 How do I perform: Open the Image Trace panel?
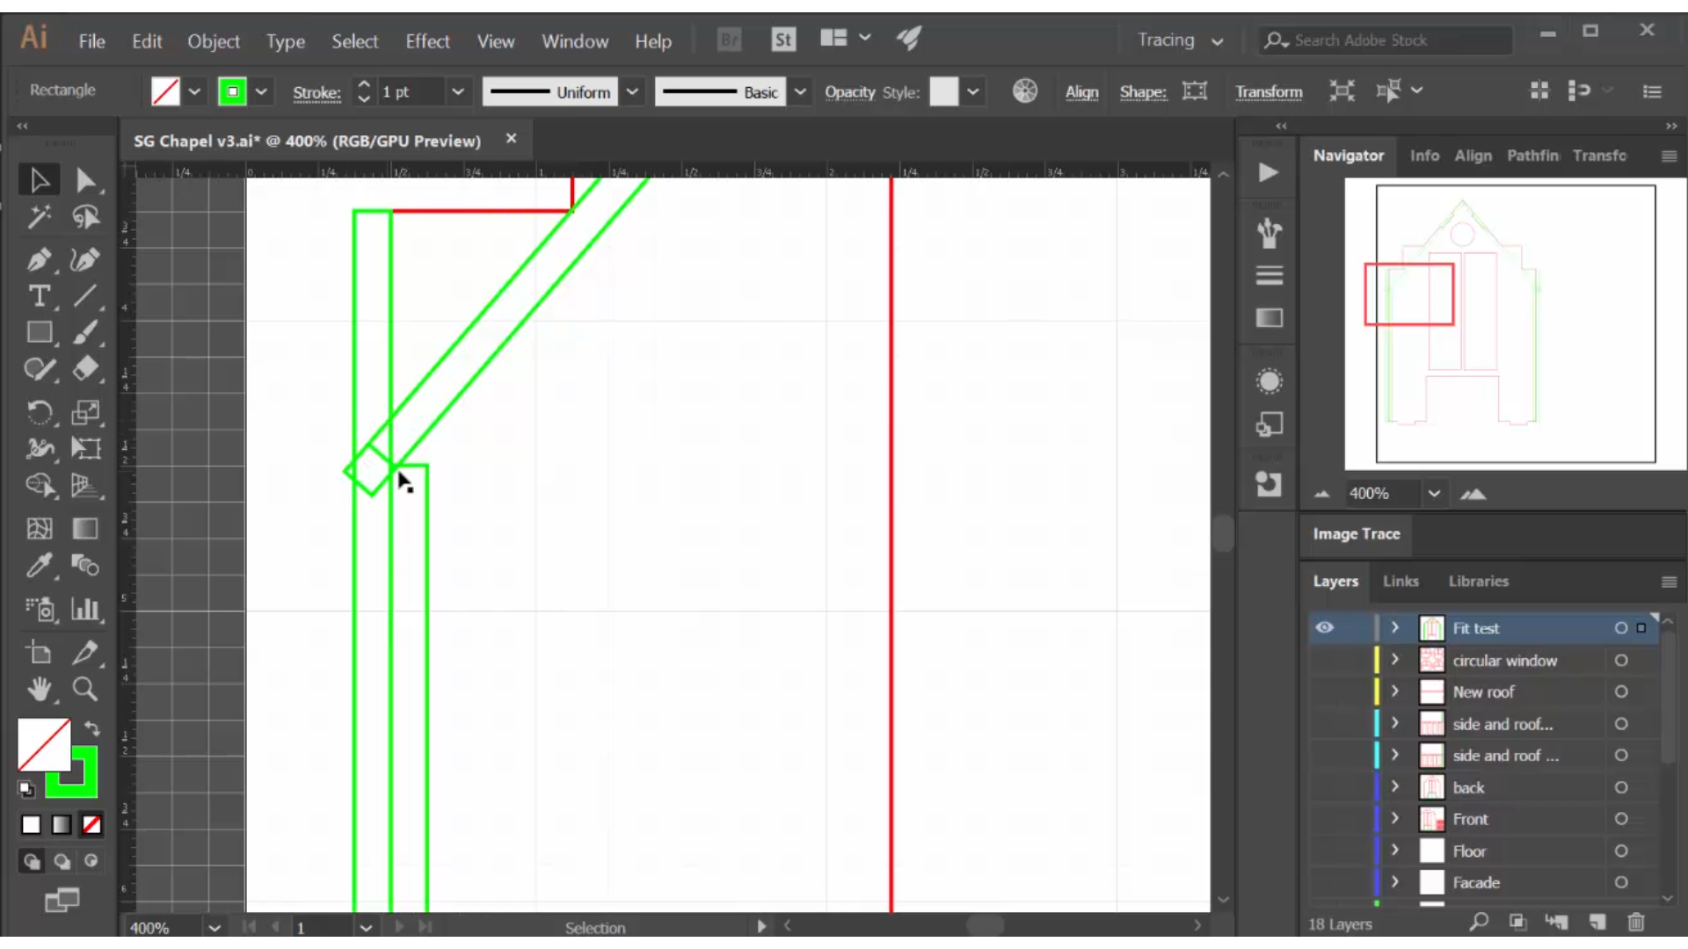1357,533
